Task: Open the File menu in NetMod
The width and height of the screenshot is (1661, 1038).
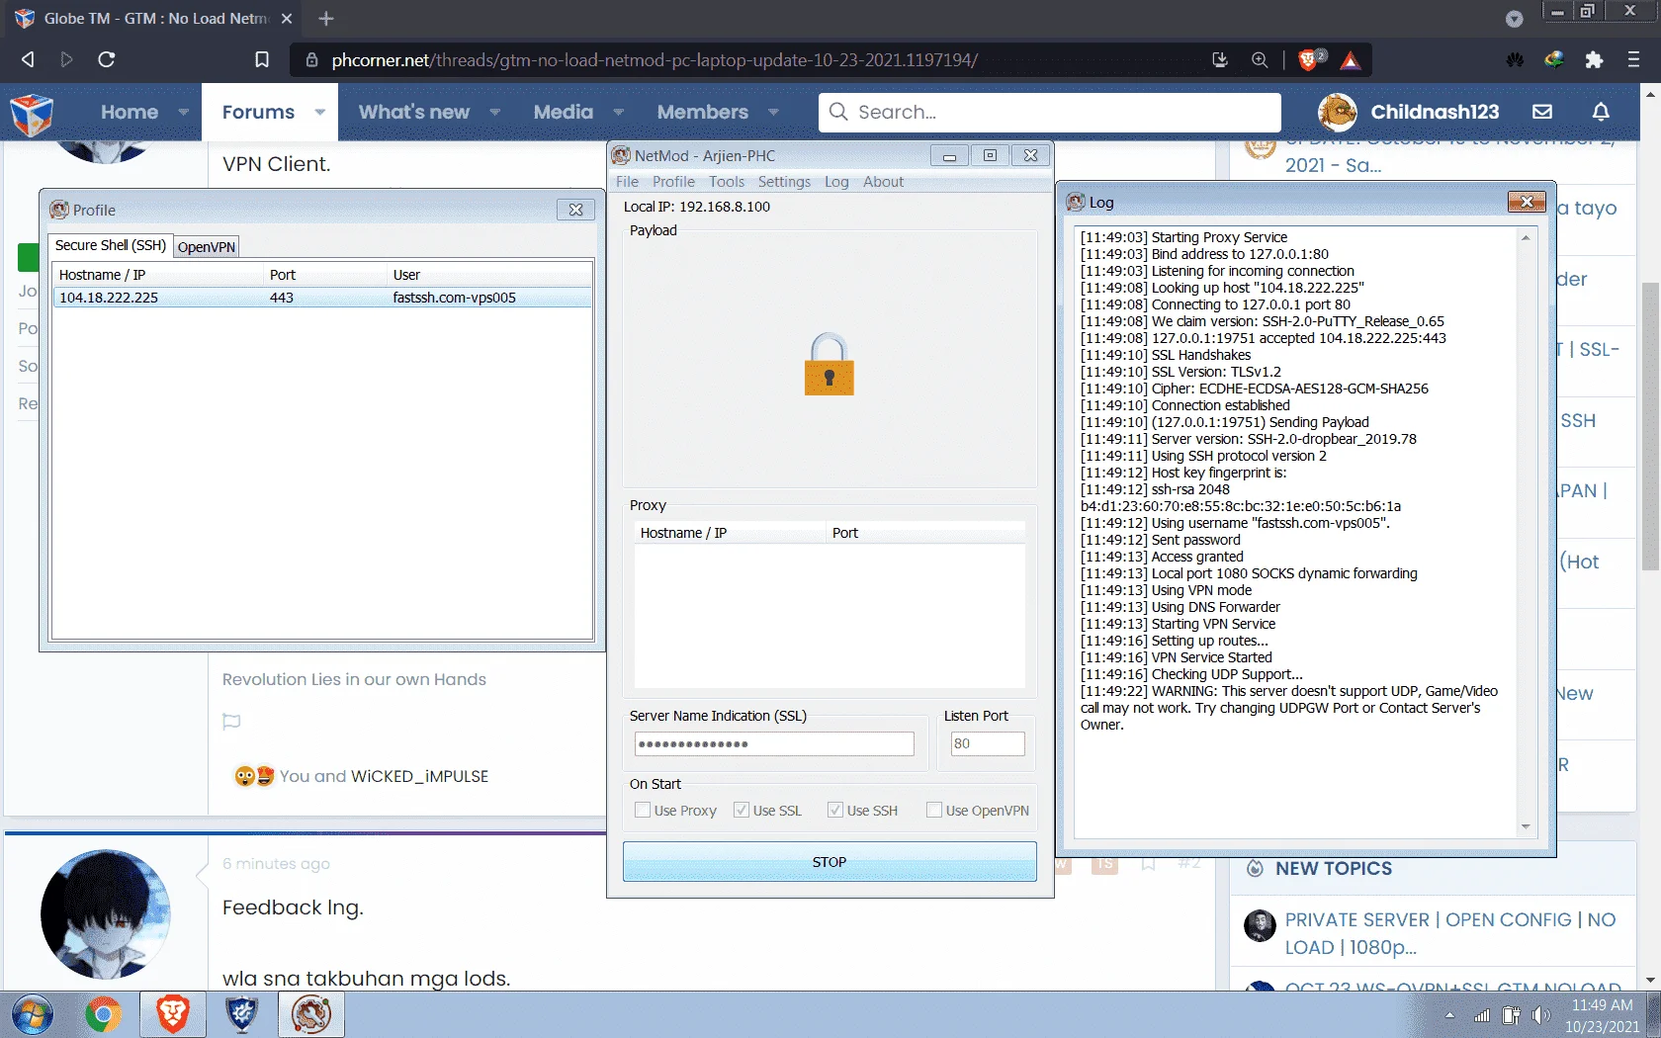Action: point(627,182)
